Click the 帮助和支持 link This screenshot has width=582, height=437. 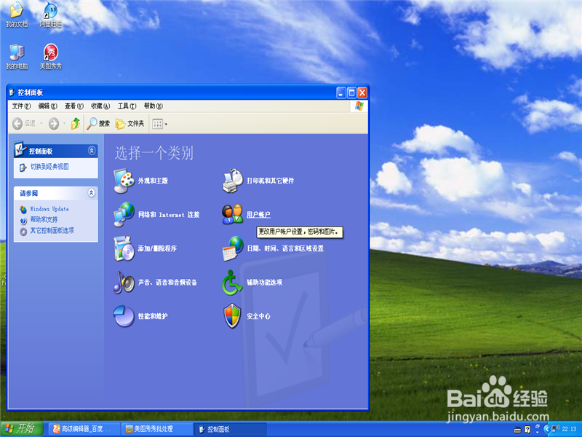tap(44, 220)
